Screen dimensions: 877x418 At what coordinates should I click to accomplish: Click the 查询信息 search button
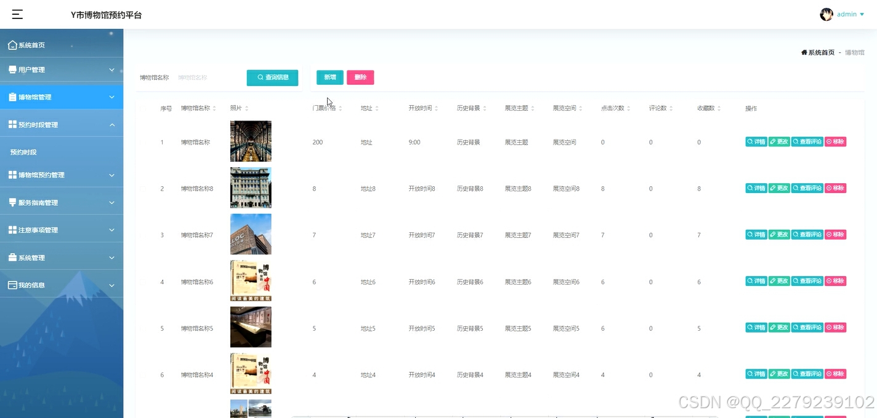(x=272, y=77)
